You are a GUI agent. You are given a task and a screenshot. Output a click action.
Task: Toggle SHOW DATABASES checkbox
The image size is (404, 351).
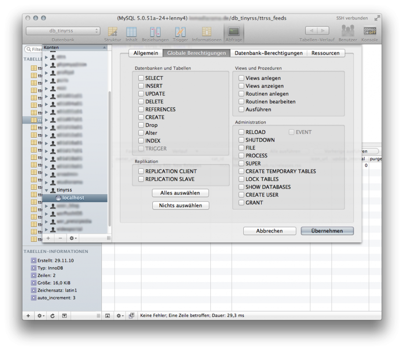[x=241, y=187]
